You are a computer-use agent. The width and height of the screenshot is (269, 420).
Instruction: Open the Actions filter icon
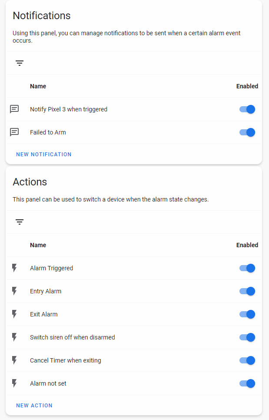point(20,222)
